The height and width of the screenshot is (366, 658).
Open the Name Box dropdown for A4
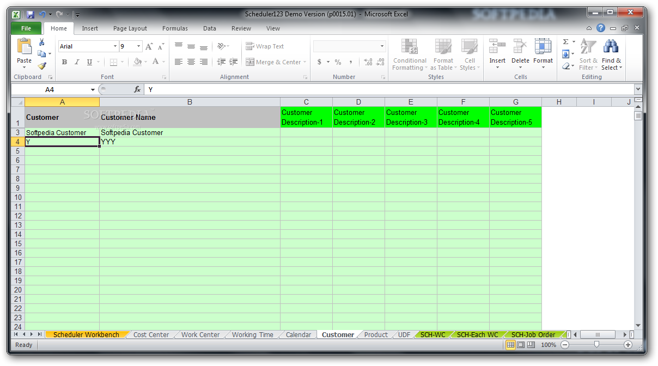click(x=93, y=89)
